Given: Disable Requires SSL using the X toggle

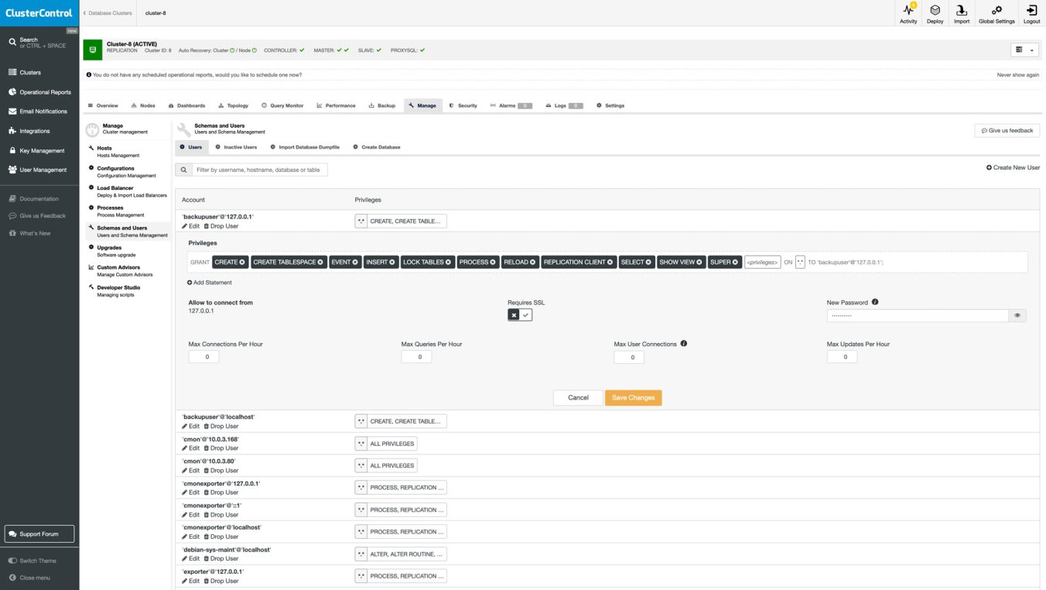Looking at the screenshot, I should point(513,314).
